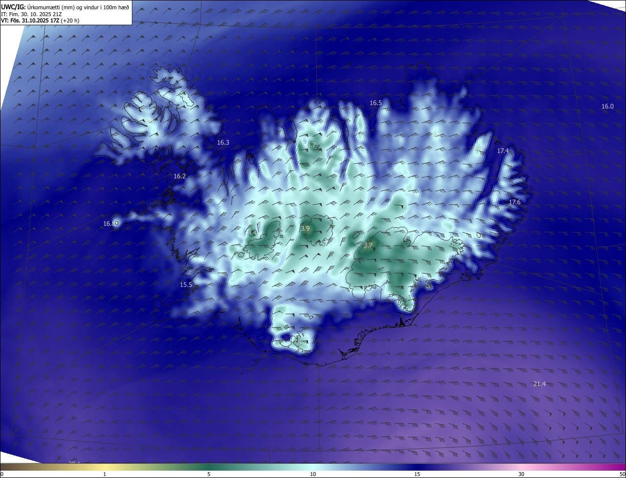Click the 16.3 map value

click(223, 143)
